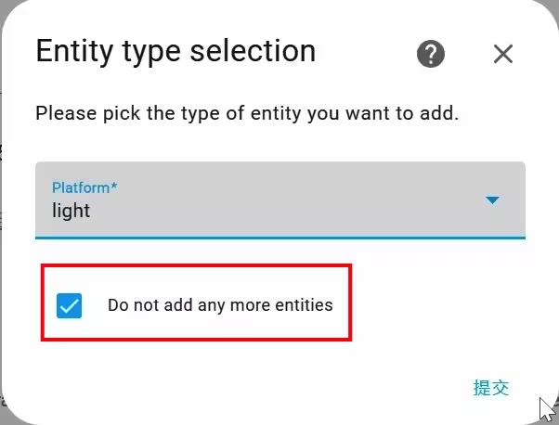Untick the blue checkmark box
The height and width of the screenshot is (425, 559).
[69, 305]
